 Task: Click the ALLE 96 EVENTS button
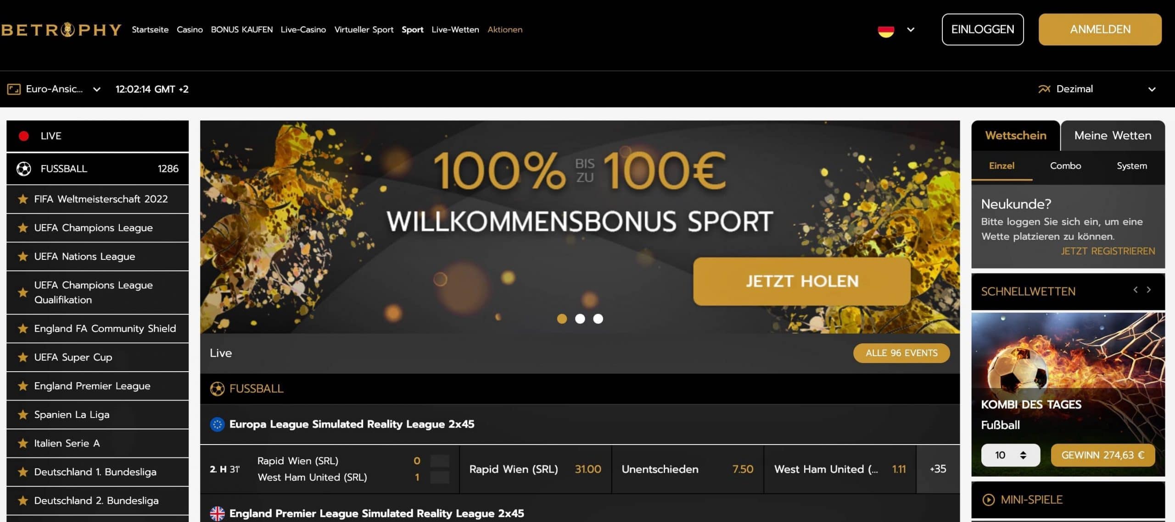pos(901,353)
